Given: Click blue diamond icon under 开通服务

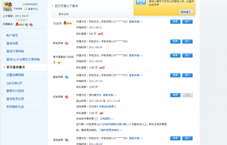Looking at the screenshot, I should (26, 25).
